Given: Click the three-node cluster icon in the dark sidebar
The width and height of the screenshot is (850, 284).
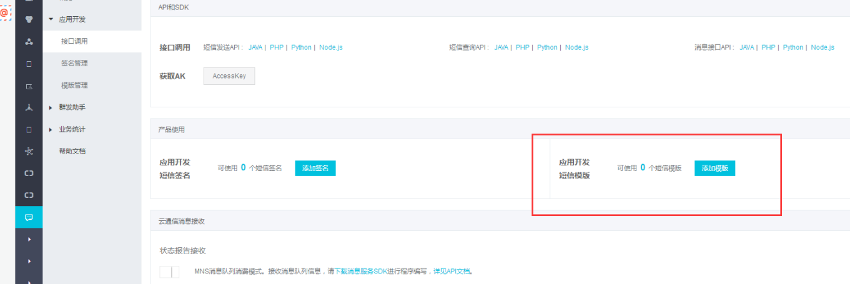Looking at the screenshot, I should (x=29, y=41).
